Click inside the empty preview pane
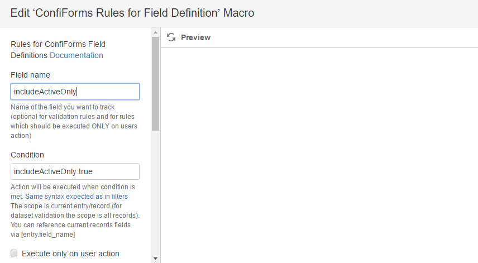This screenshot has height=263, width=478. (318, 156)
